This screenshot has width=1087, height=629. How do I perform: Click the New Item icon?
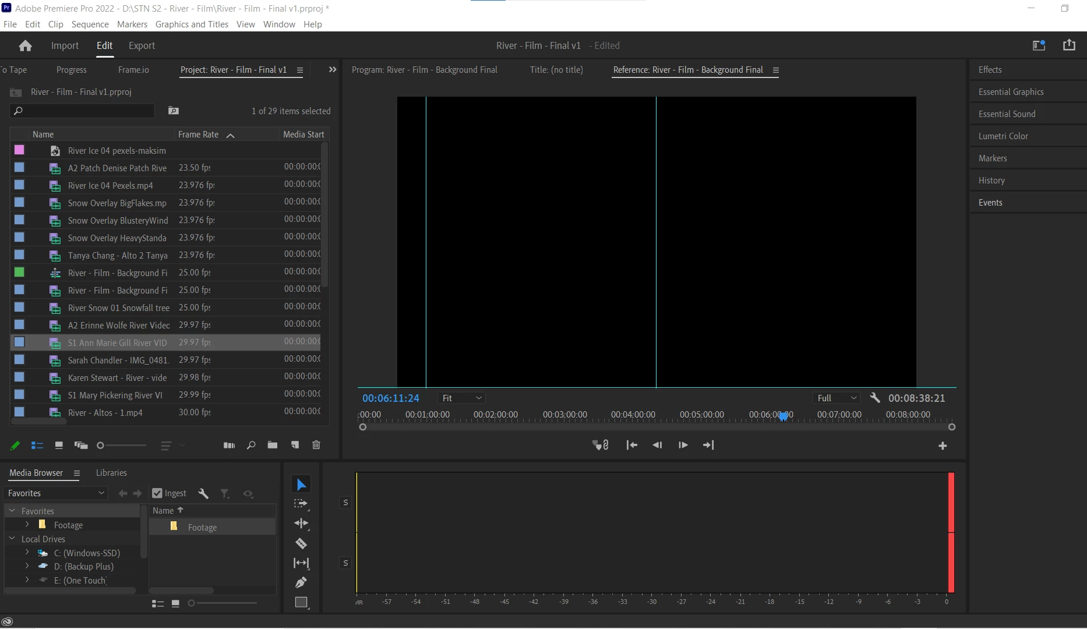295,445
